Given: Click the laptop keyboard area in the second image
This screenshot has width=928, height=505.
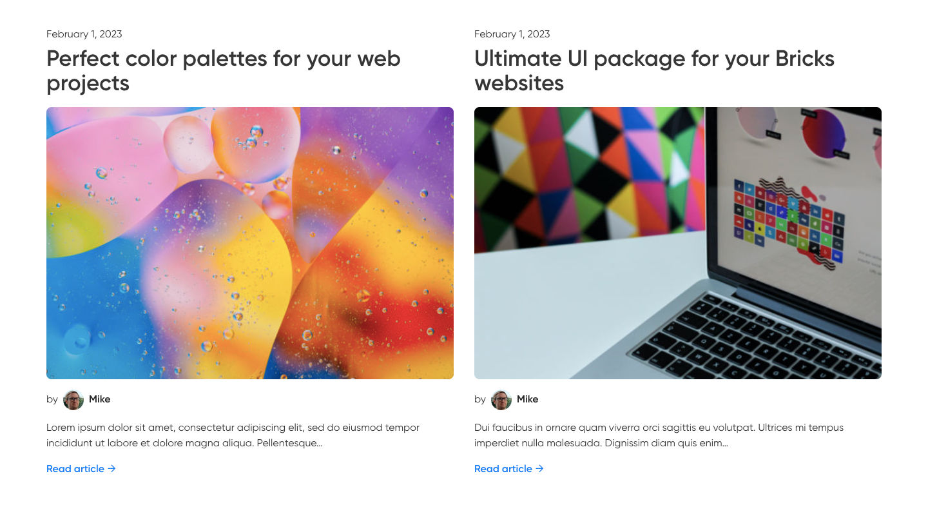Looking at the screenshot, I should click(x=754, y=339).
